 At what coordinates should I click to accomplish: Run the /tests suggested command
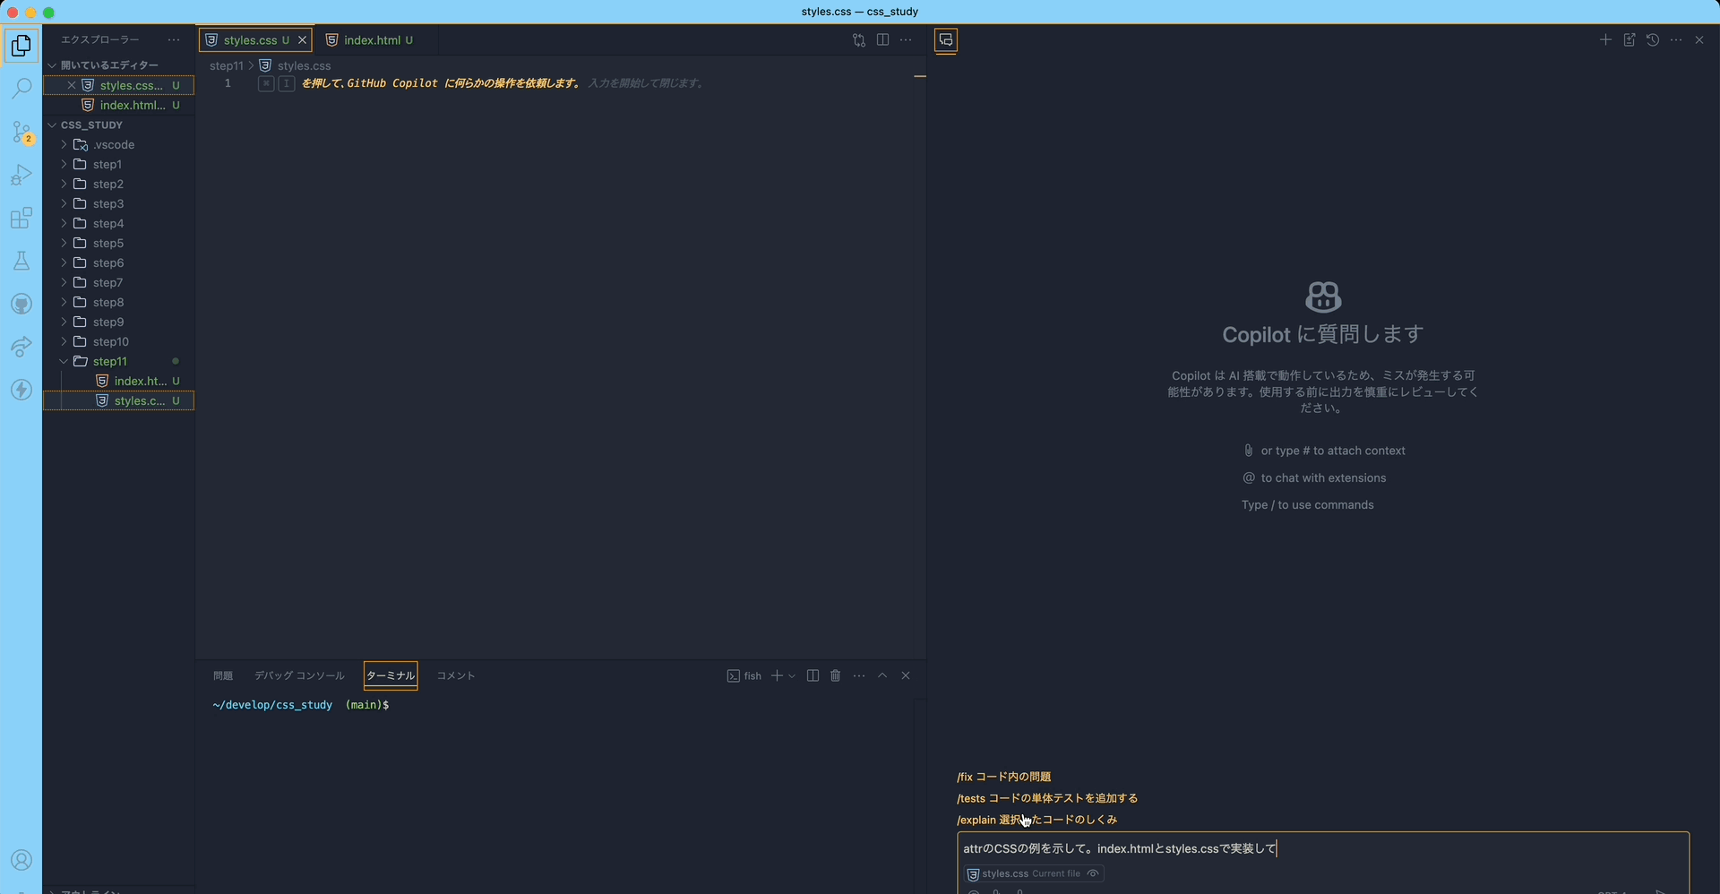point(1047,799)
